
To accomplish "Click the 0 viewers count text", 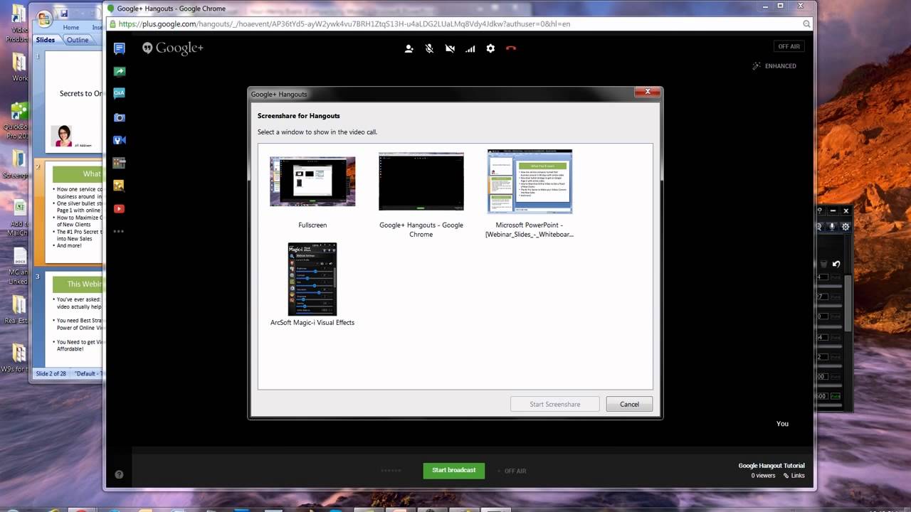I will click(x=763, y=476).
